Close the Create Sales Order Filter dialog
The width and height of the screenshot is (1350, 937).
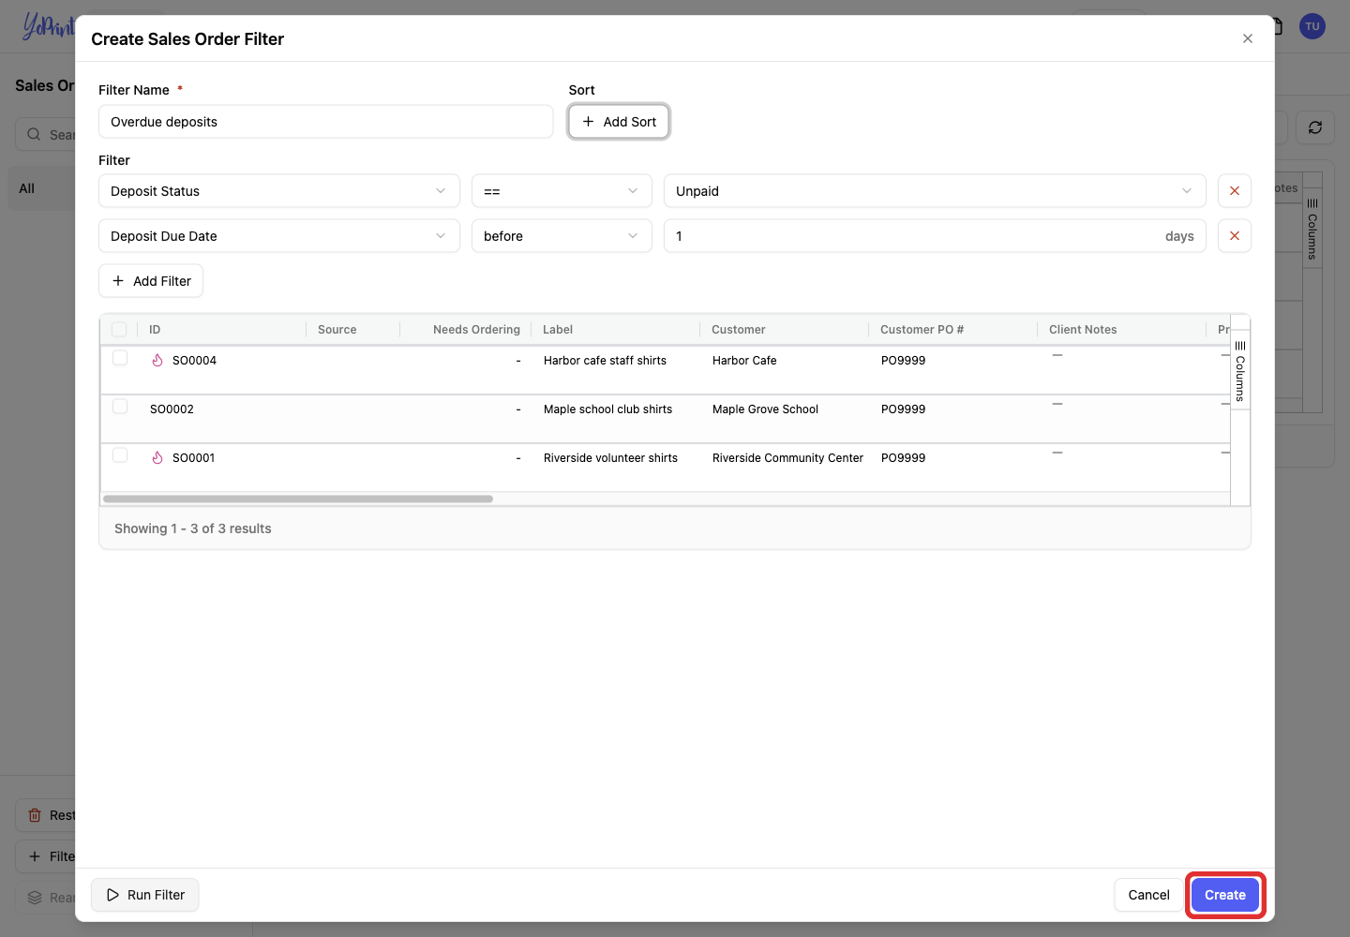pos(1247,38)
